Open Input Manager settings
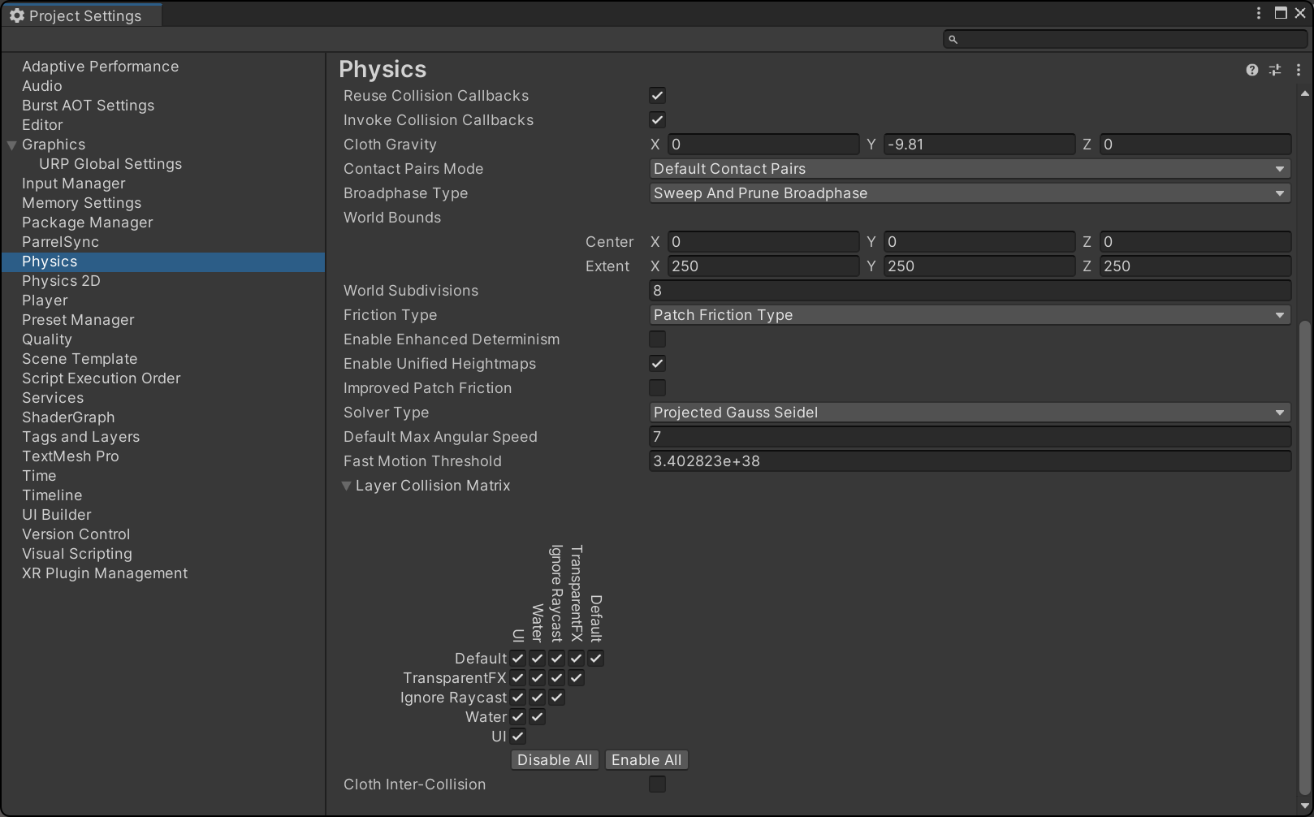This screenshot has width=1314, height=817. [74, 184]
